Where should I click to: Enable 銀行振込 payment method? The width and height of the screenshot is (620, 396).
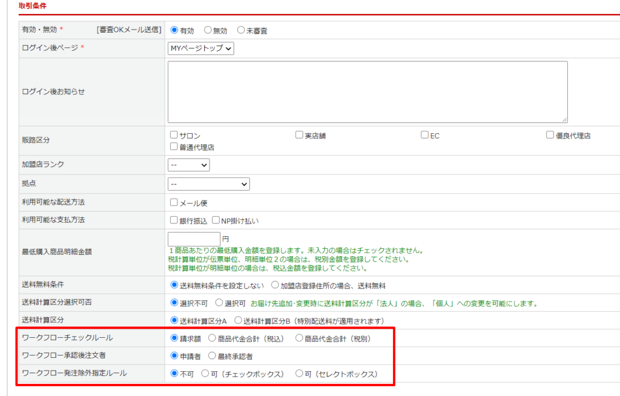pyautogui.click(x=174, y=220)
